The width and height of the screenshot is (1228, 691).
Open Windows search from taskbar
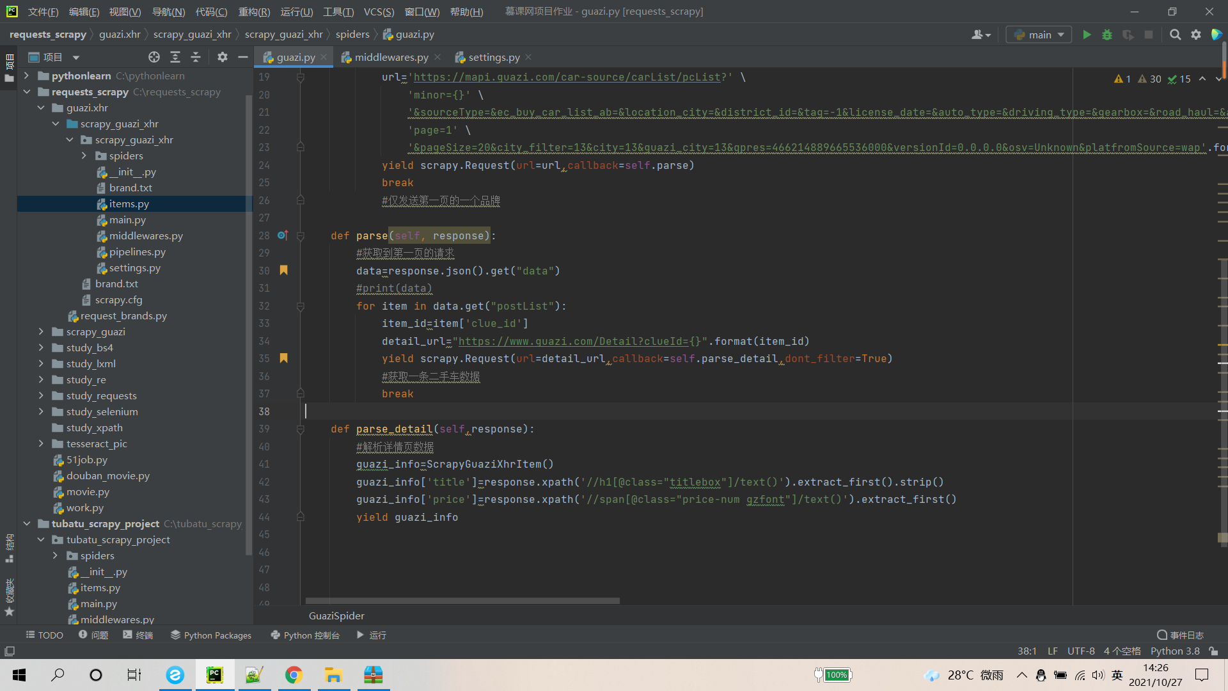(x=58, y=675)
